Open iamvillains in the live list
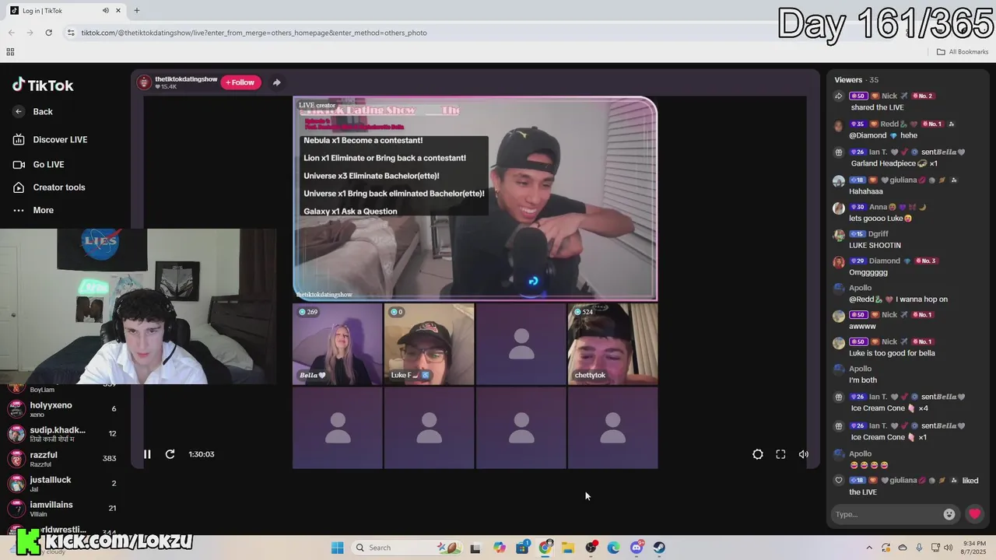This screenshot has width=996, height=560. [62, 509]
